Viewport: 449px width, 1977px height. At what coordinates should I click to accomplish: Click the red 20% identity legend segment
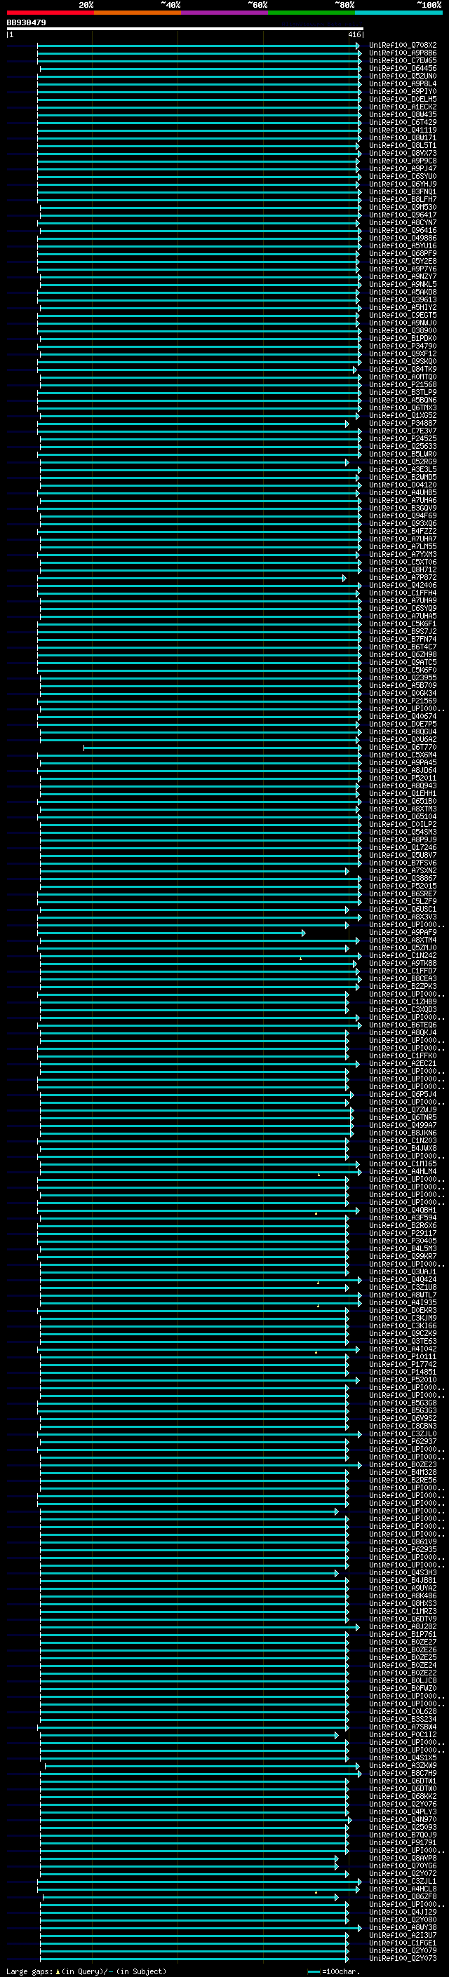pos(50,13)
